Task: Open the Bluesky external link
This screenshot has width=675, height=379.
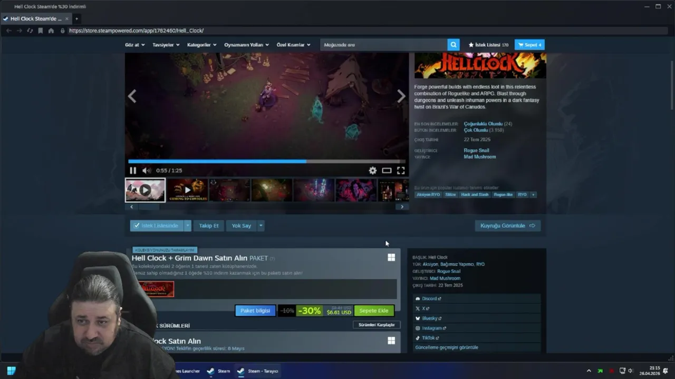Action: point(429,318)
